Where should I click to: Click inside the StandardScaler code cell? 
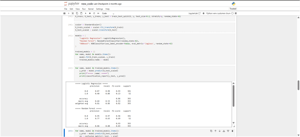pyautogui.click(x=154, y=28)
